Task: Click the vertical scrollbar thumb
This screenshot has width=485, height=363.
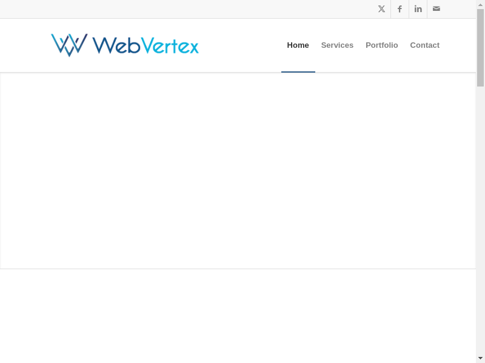Action: [480, 48]
